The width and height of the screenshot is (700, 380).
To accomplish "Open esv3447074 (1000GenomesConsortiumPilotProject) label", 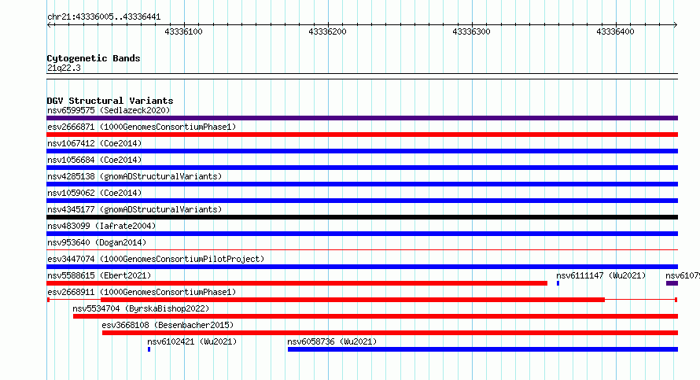I will point(156,259).
